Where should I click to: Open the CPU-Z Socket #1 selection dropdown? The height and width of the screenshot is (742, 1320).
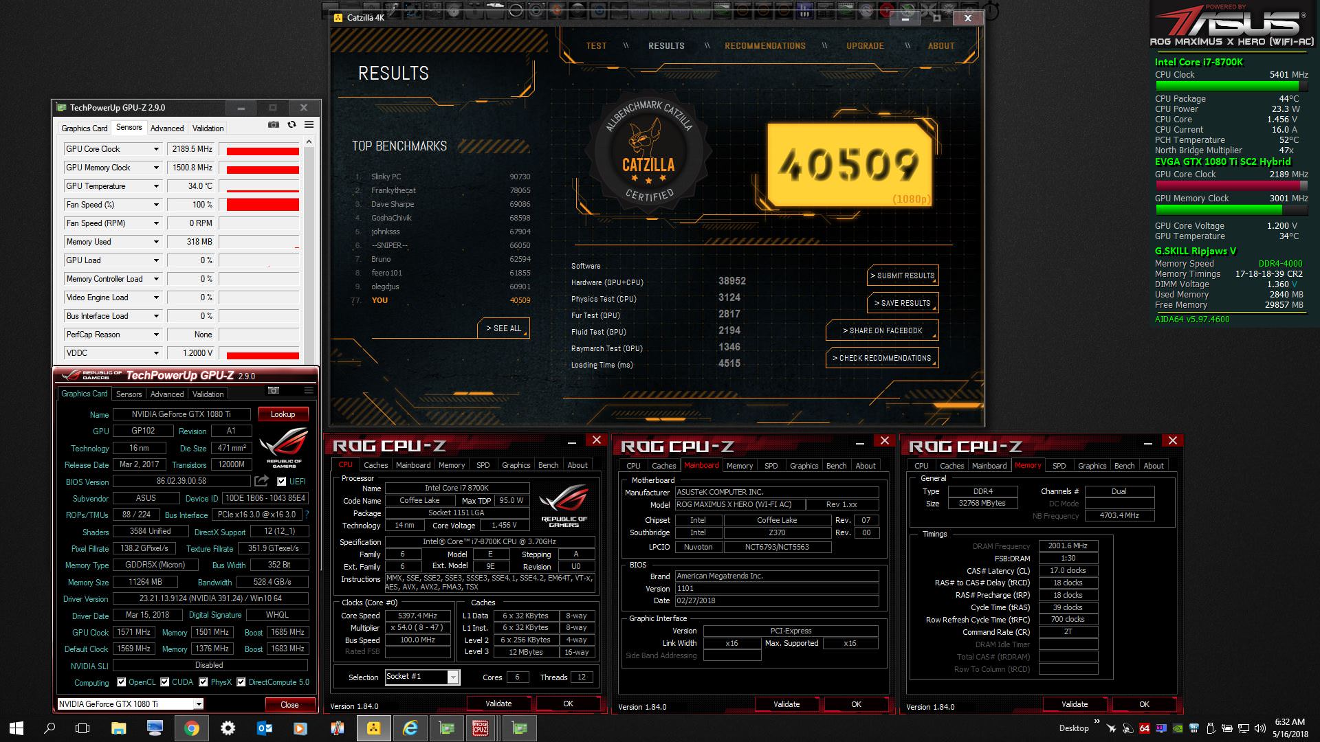pos(422,677)
